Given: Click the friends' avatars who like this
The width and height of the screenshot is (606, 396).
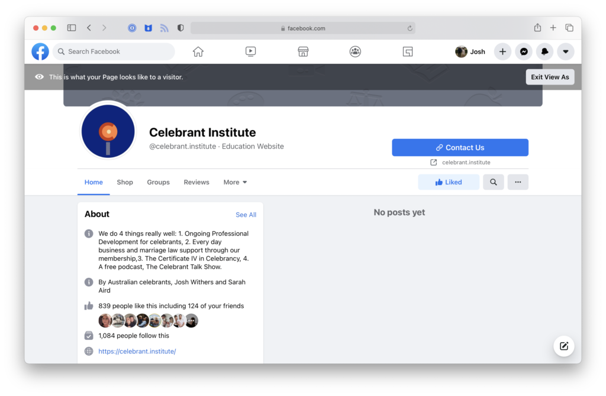Looking at the screenshot, I should 148,320.
